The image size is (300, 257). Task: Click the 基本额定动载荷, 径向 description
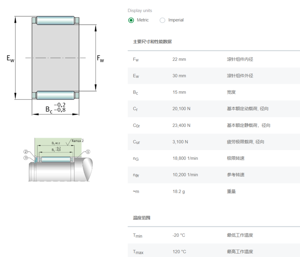[247, 109]
